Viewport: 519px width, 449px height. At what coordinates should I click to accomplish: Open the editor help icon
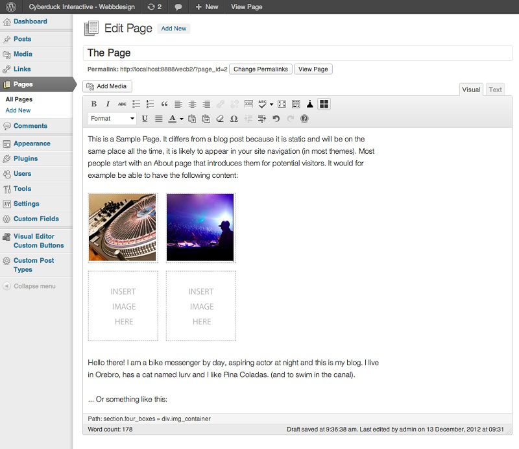[x=304, y=119]
